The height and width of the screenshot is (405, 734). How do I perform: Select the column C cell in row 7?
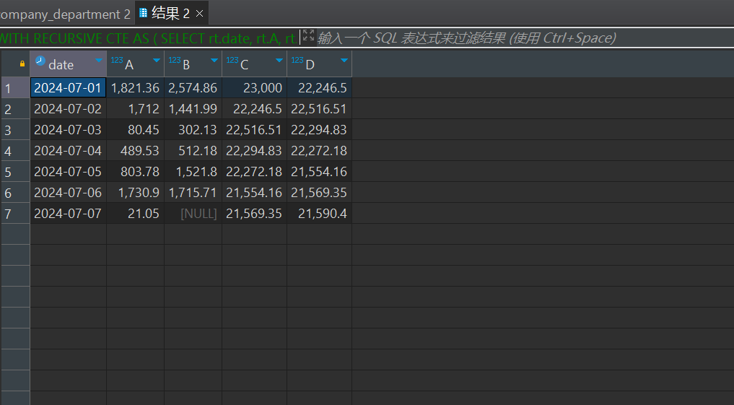click(254, 214)
